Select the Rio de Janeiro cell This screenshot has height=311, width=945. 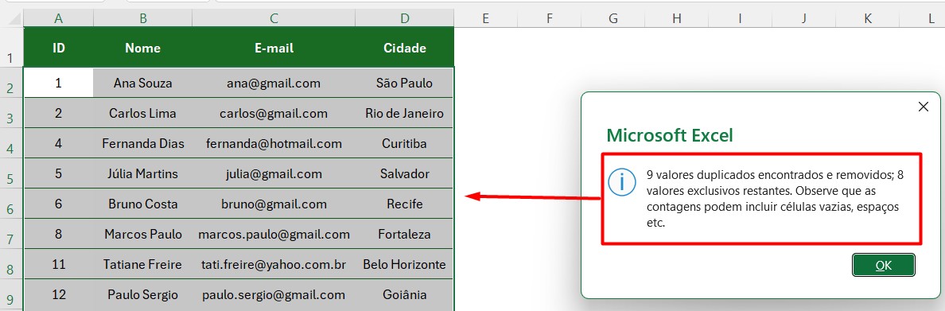tap(404, 113)
